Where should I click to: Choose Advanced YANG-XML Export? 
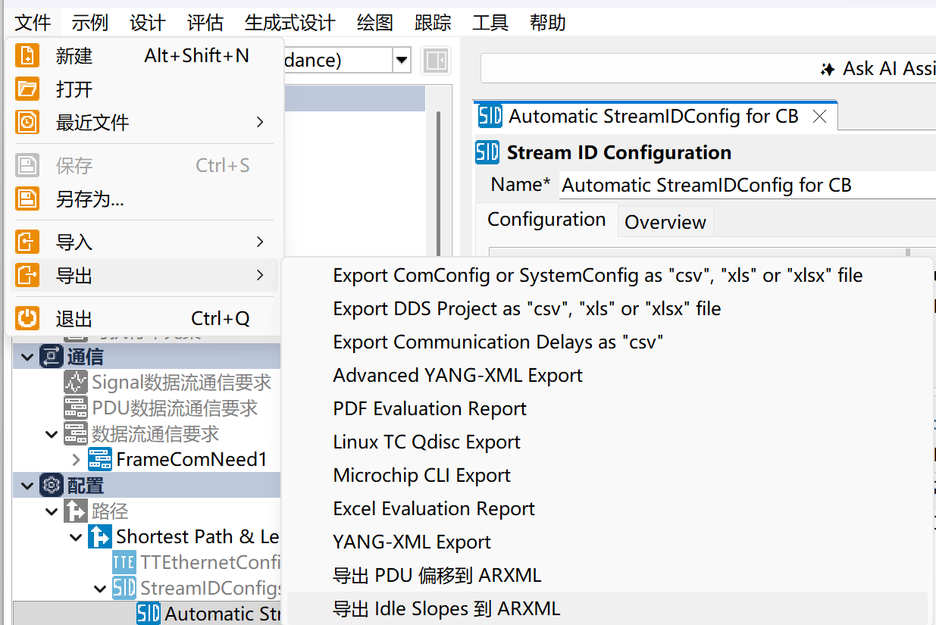coord(458,376)
